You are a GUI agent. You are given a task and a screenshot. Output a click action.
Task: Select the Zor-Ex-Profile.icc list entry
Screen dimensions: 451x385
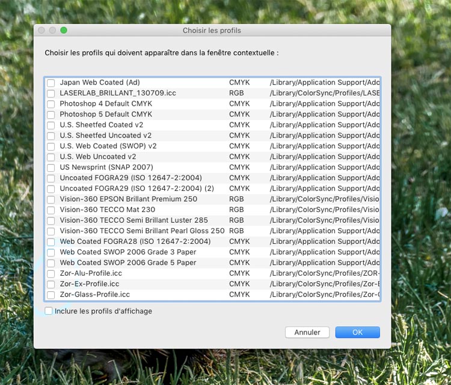click(x=90, y=283)
